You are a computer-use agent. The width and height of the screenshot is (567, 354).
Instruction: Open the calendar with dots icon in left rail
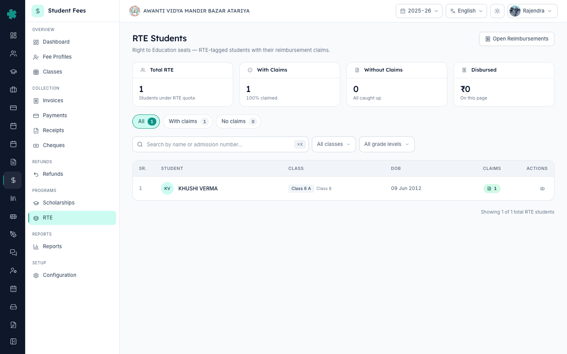click(x=13, y=289)
